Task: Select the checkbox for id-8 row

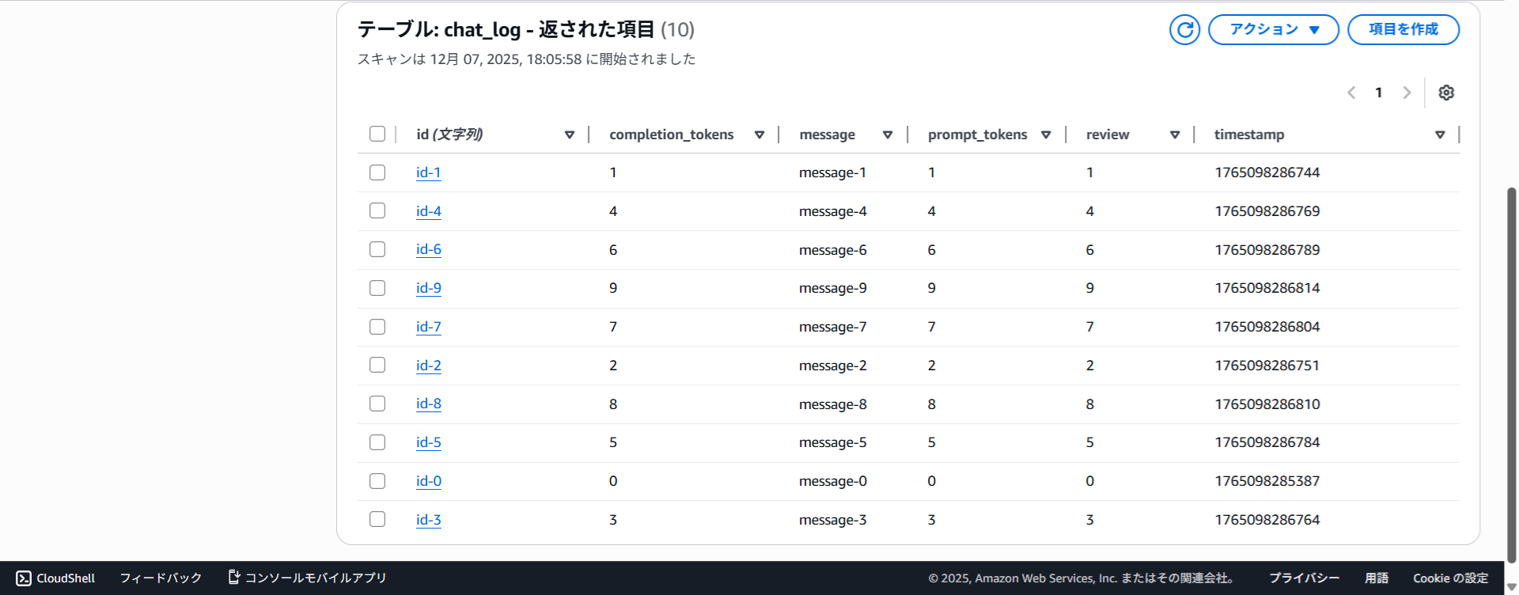Action: click(377, 404)
